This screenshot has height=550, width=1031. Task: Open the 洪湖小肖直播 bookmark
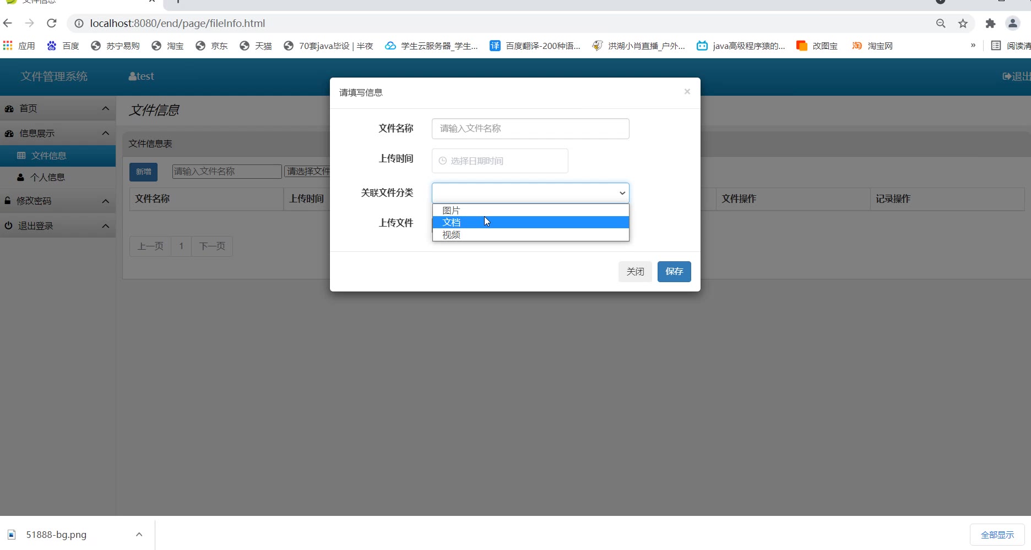(x=638, y=46)
